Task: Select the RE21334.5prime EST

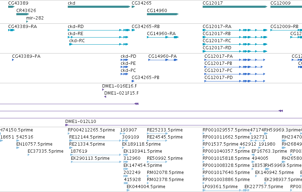Action: coord(71,148)
